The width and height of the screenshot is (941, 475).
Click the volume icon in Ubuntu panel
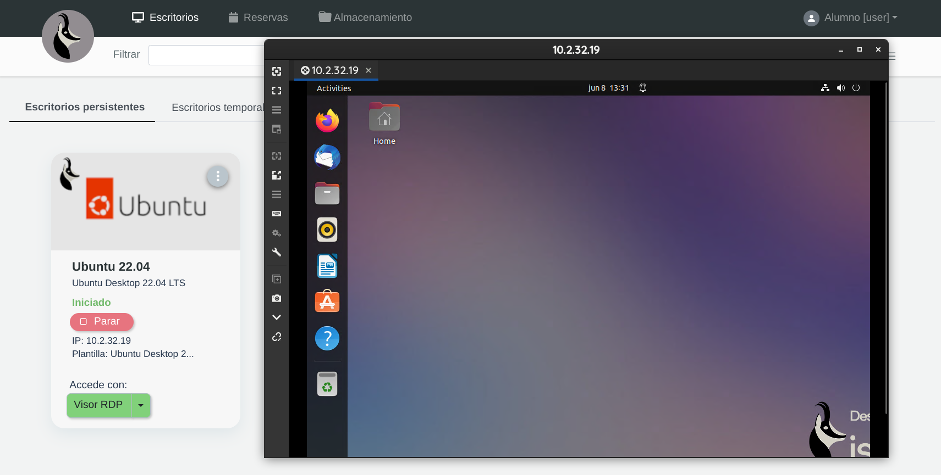[840, 88]
